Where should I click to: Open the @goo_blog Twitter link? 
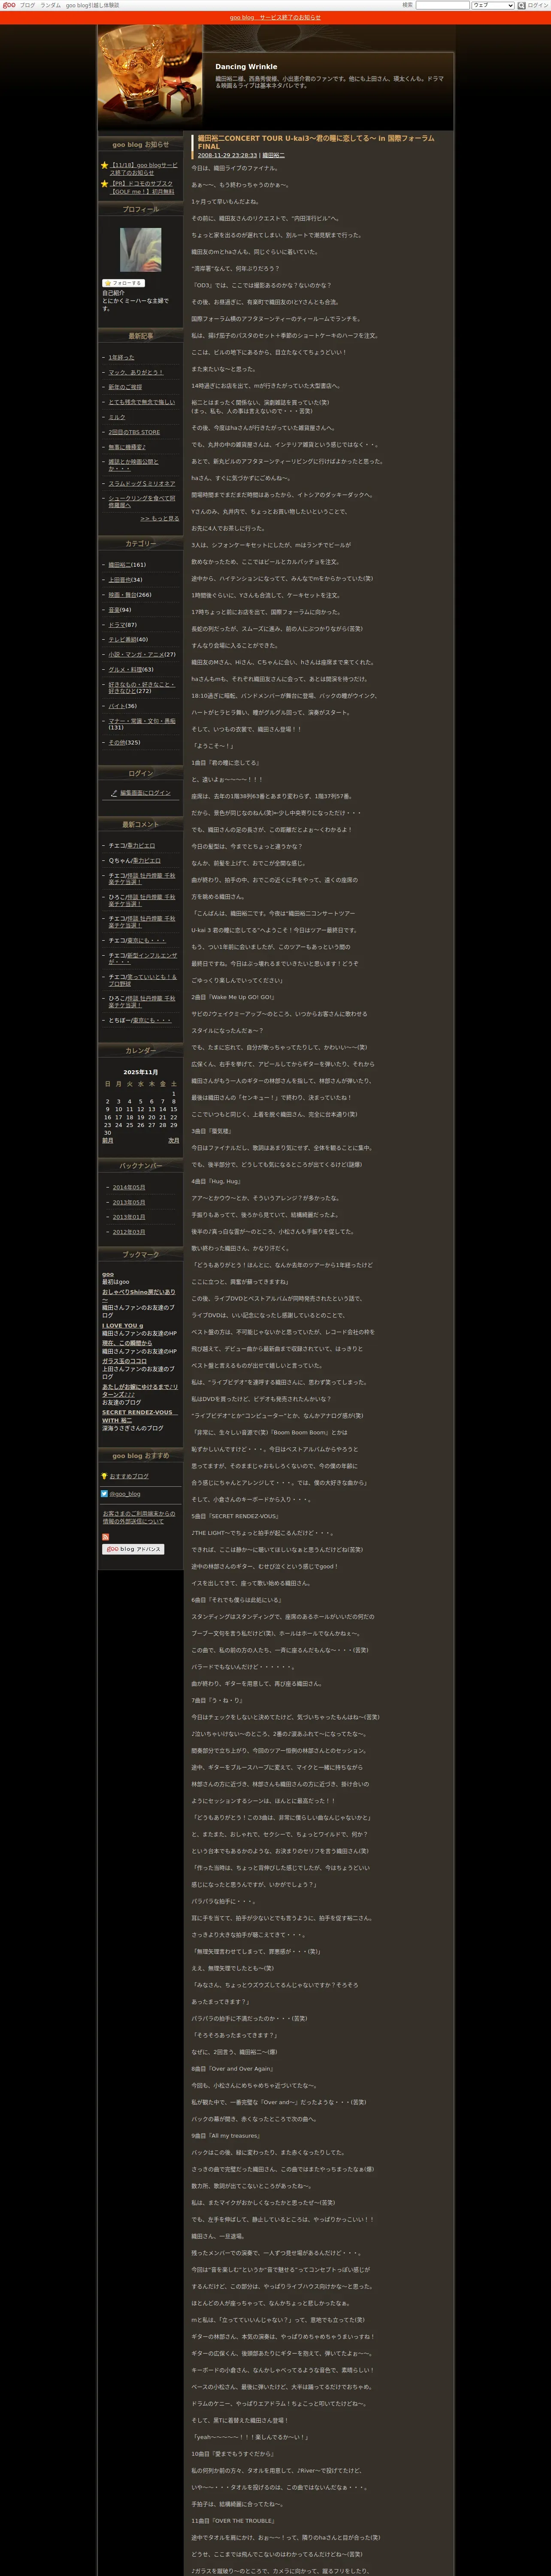(125, 1494)
